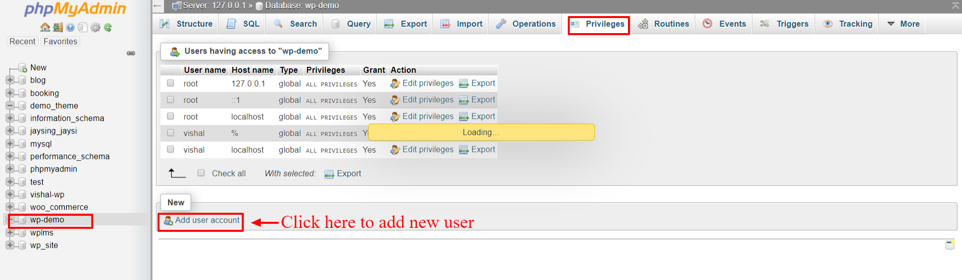The width and height of the screenshot is (962, 280).
Task: Click Export icon for root localhost row
Action: click(464, 117)
